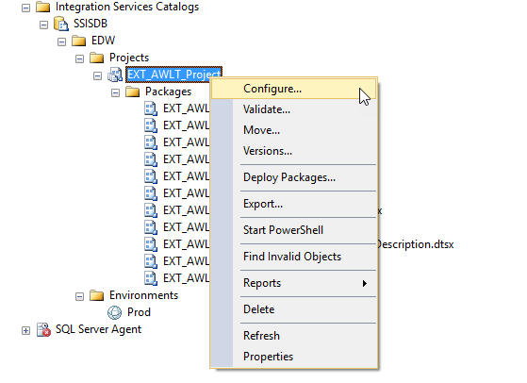Click Start PowerShell menu entry

coord(294,230)
